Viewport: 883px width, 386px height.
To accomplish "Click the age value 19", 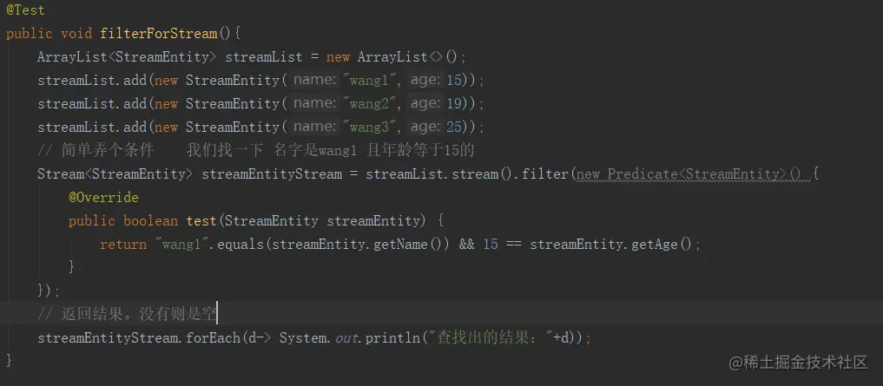I will [454, 104].
